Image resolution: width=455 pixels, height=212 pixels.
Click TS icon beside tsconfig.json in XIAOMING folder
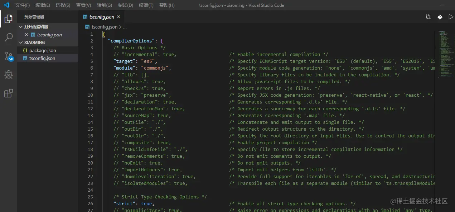[x=25, y=58]
